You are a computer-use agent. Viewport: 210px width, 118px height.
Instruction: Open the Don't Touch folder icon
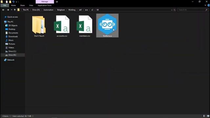pos(39,25)
